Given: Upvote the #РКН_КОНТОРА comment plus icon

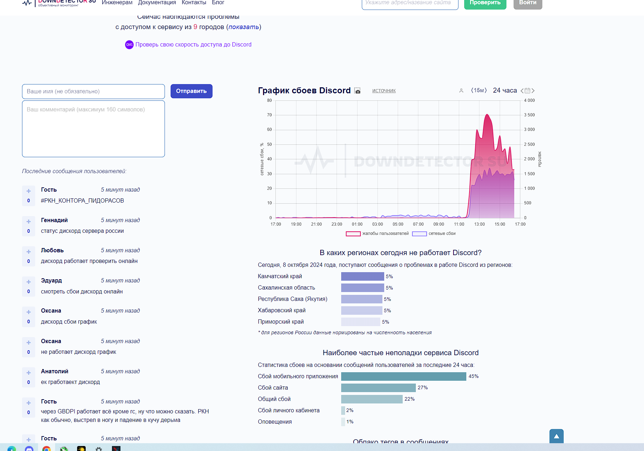Looking at the screenshot, I should coord(28,191).
